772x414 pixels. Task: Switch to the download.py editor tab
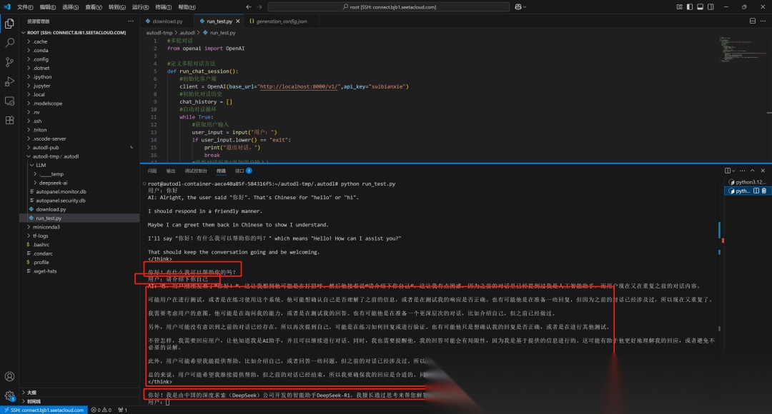click(167, 21)
